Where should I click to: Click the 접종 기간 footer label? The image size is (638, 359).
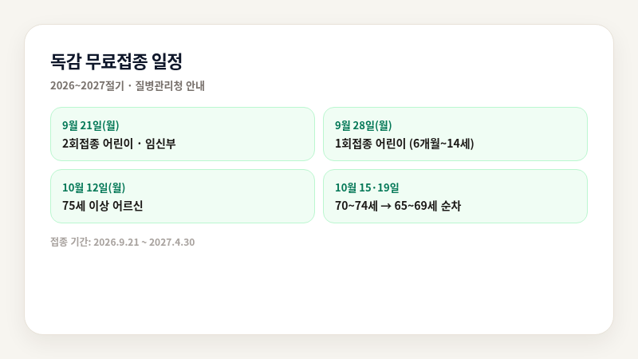pos(70,243)
